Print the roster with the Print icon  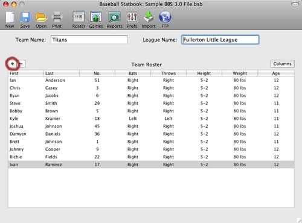(x=57, y=20)
